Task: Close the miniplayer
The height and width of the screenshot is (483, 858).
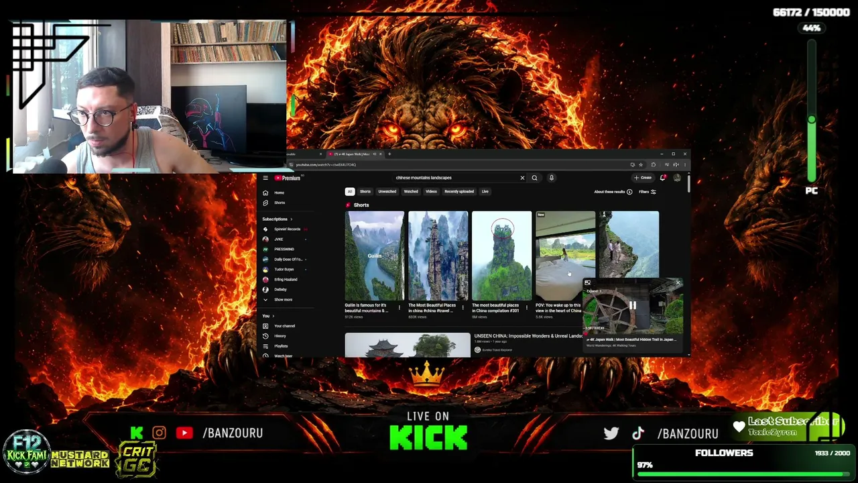Action: tap(678, 283)
